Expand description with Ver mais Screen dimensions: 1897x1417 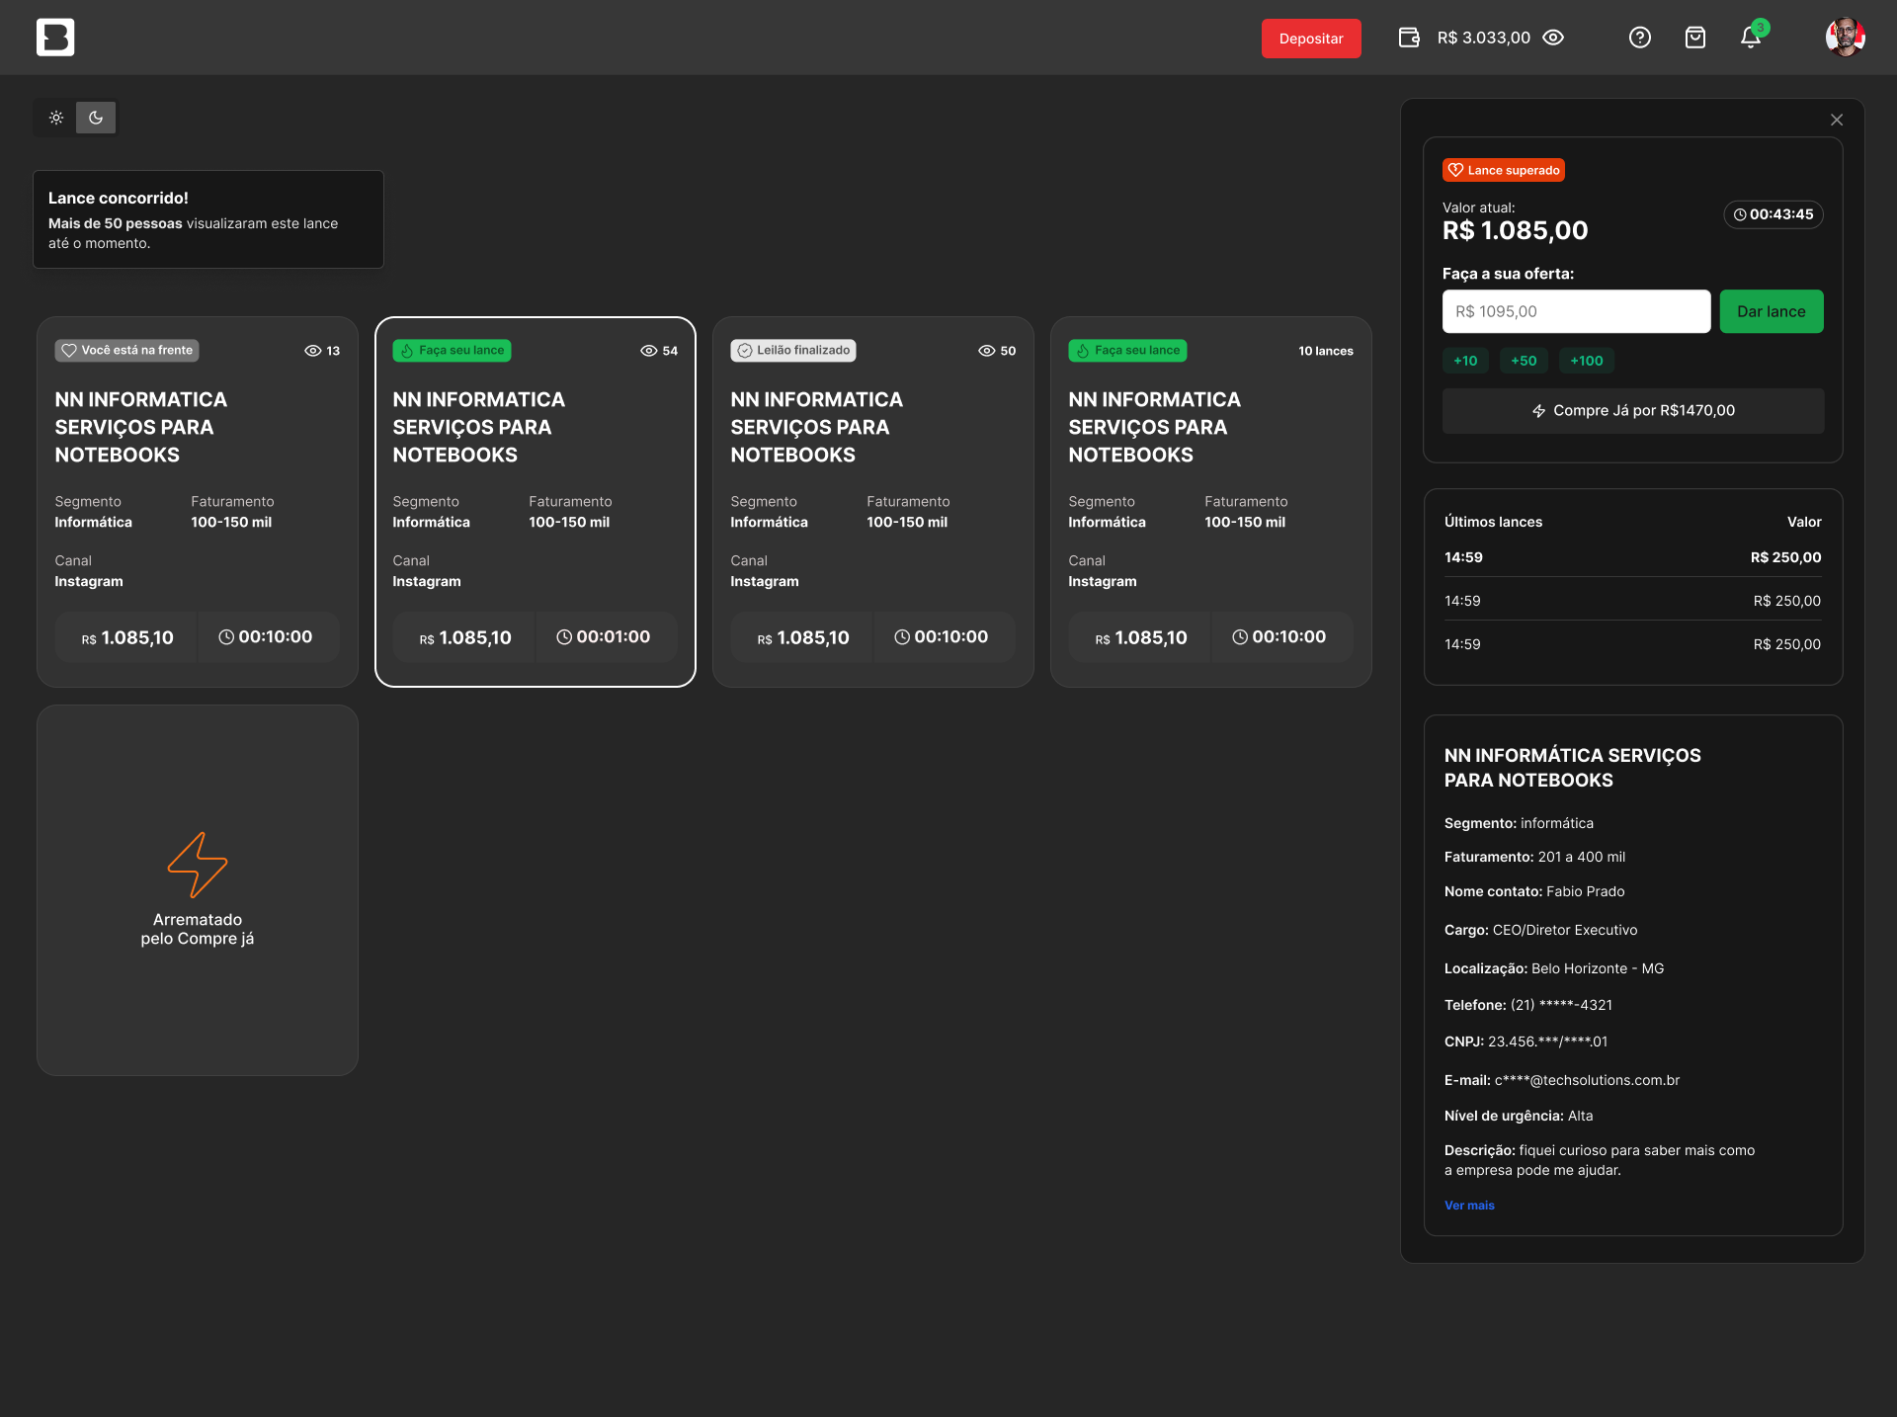(x=1469, y=1206)
